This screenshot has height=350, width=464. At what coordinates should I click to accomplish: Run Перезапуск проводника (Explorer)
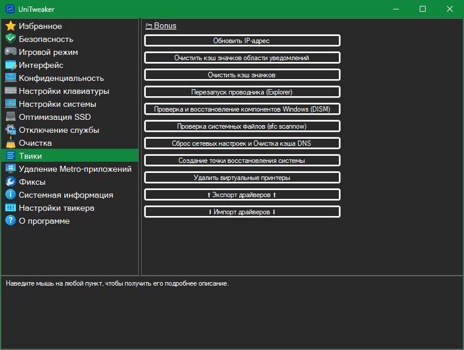pos(242,92)
